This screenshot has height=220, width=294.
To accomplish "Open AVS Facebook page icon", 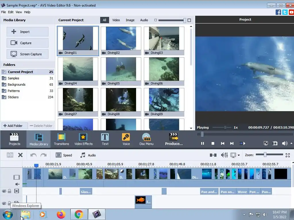I will [x=278, y=12].
